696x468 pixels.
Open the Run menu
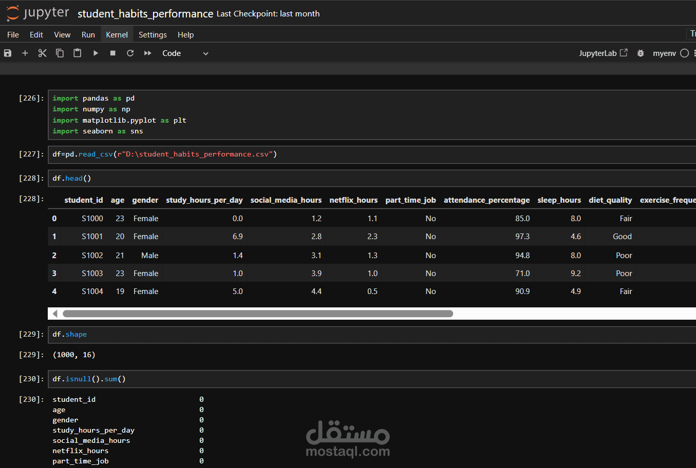pos(88,35)
